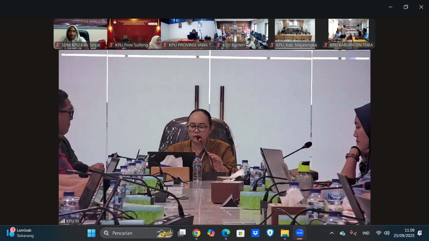Open the Dropbox taskbar icon
Image resolution: width=429 pixels, height=241 pixels.
[x=255, y=233]
